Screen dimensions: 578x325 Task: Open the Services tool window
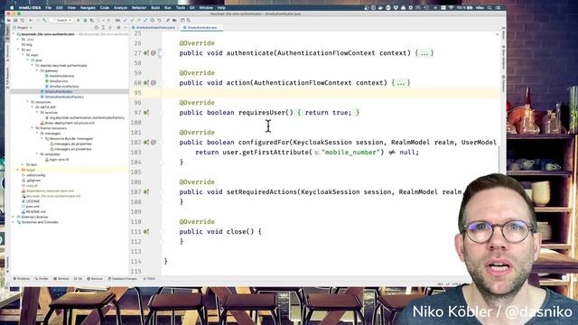click(95, 279)
